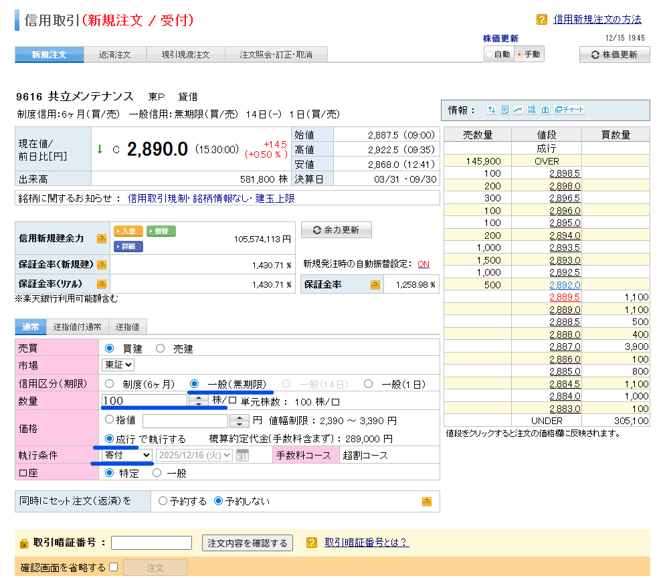The width and height of the screenshot is (659, 578).
Task: Open the 逆指値 order entry tab
Action: click(x=127, y=327)
